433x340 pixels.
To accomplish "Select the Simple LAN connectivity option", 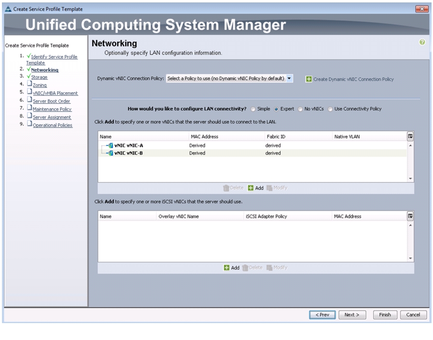I will (x=253, y=109).
